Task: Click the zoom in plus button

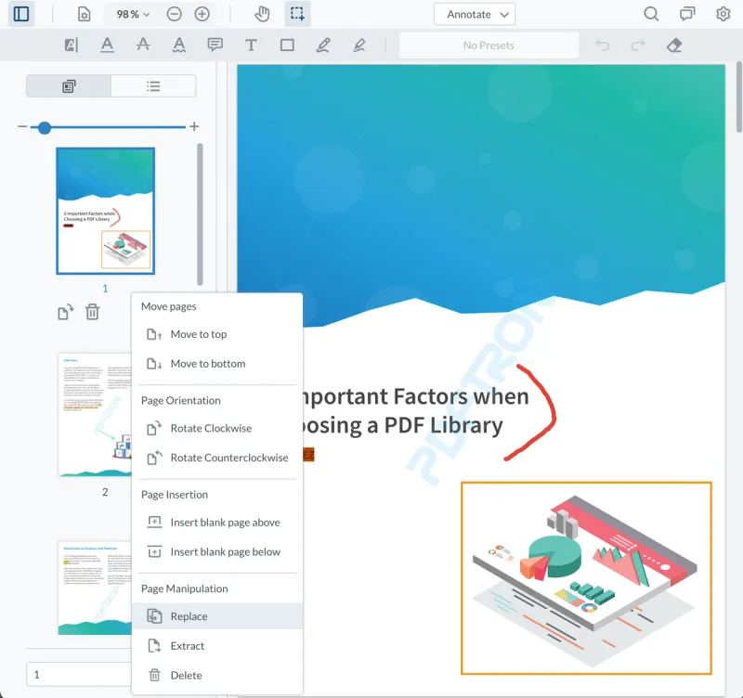Action: click(x=201, y=14)
